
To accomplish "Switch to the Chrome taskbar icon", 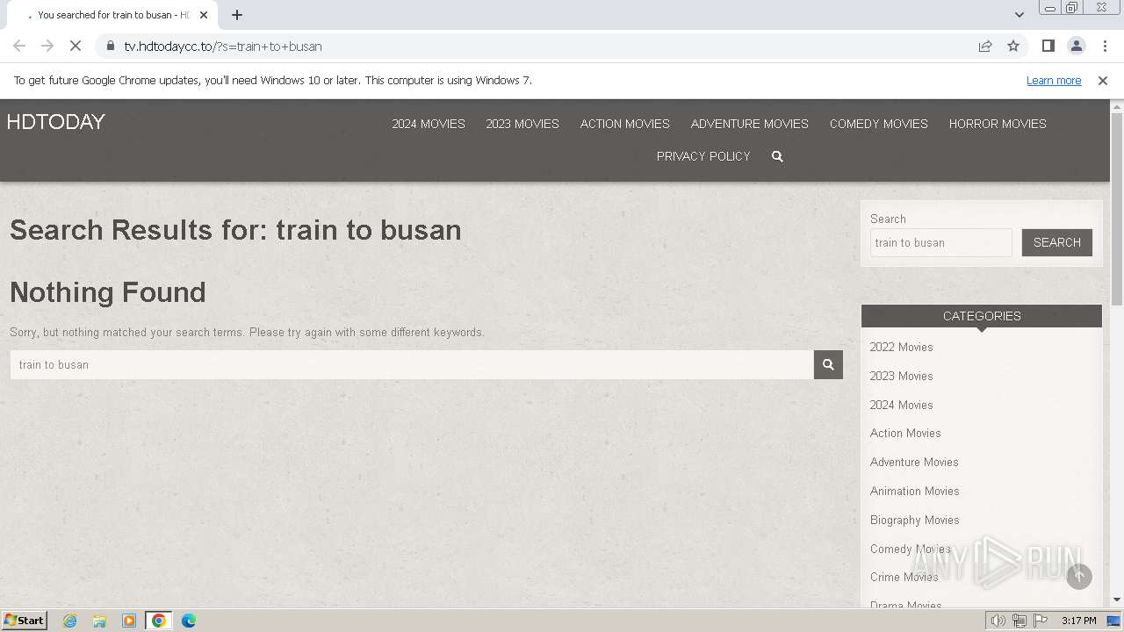I will click(x=159, y=621).
